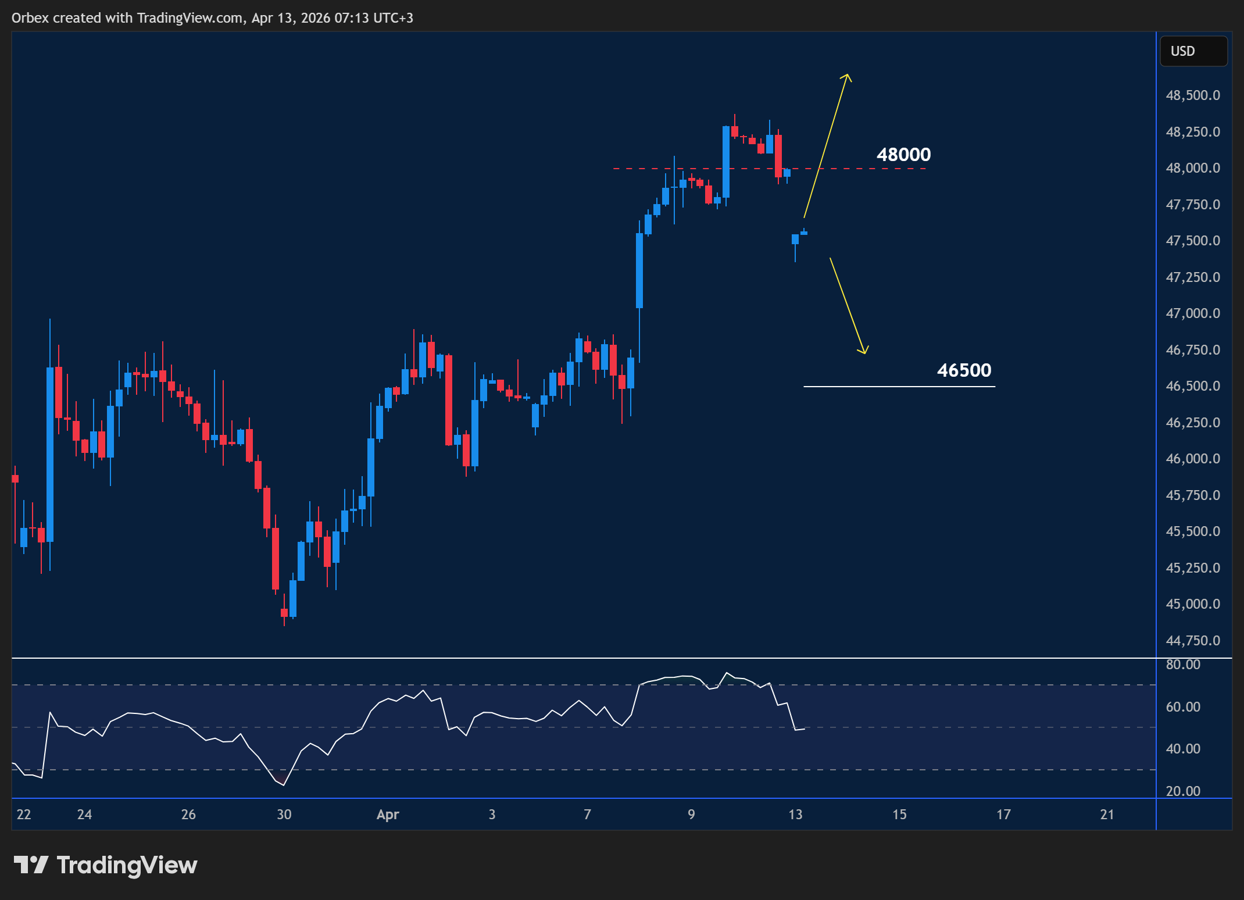Click the TradingView brand text
The image size is (1244, 900).
(127, 865)
